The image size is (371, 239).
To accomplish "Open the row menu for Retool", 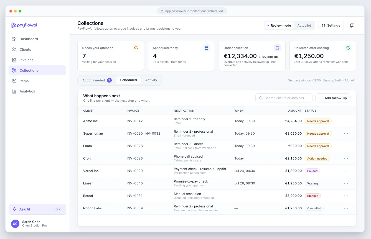I will tap(346, 196).
